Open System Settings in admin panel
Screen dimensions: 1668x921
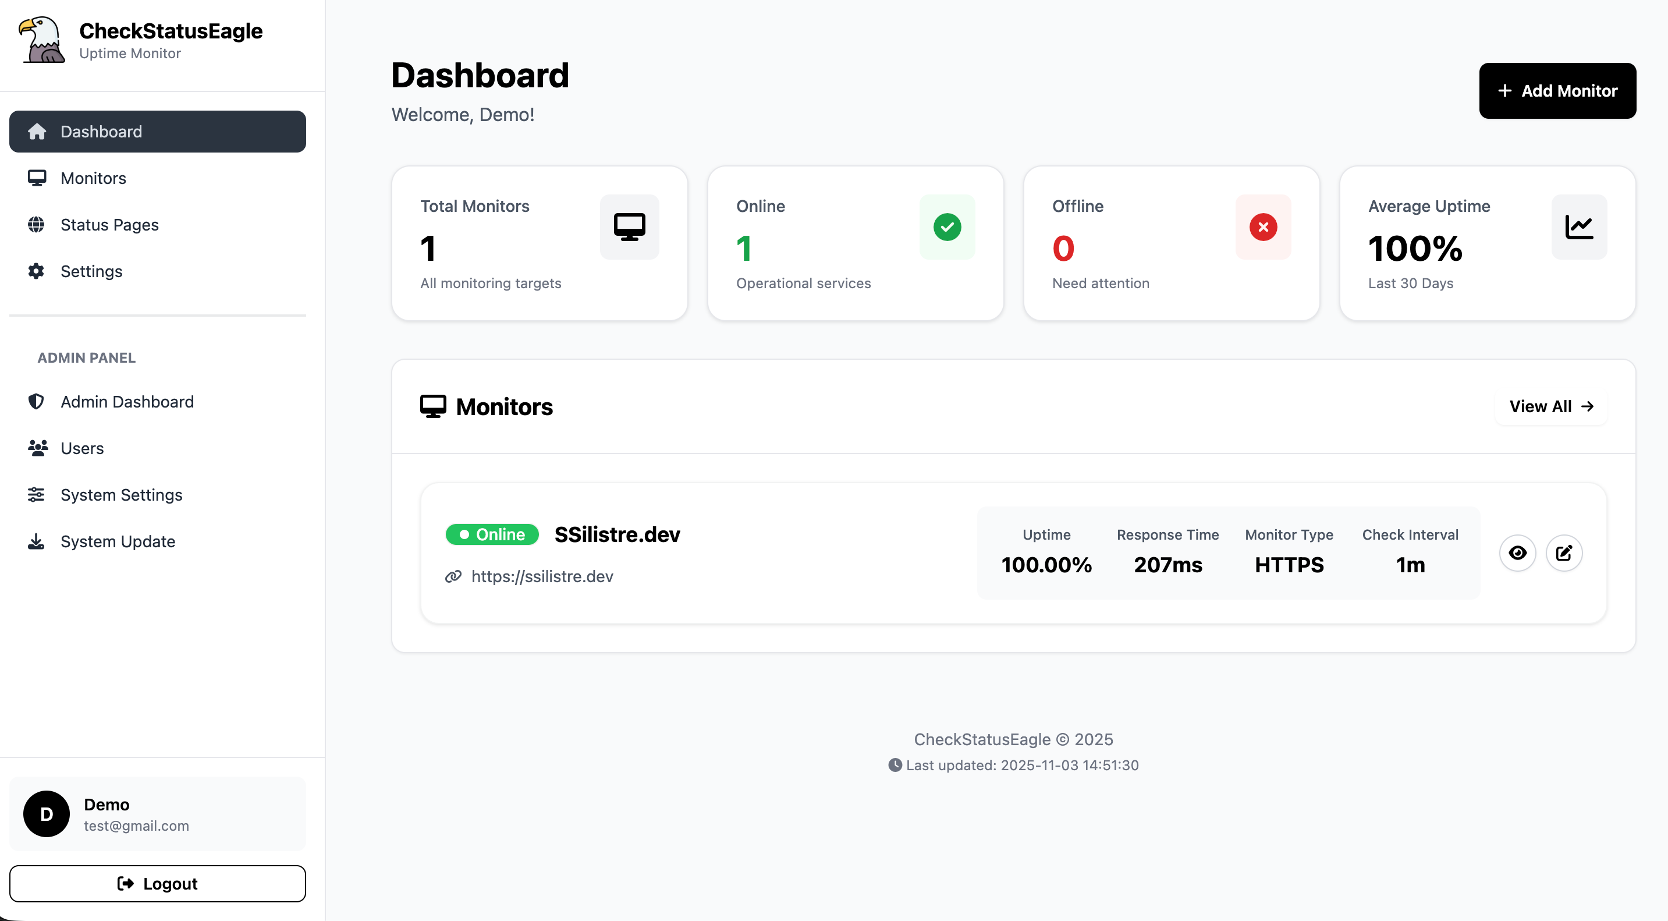(x=121, y=495)
